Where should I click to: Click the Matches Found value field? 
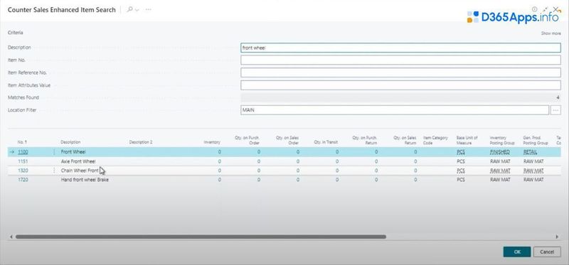pos(400,97)
